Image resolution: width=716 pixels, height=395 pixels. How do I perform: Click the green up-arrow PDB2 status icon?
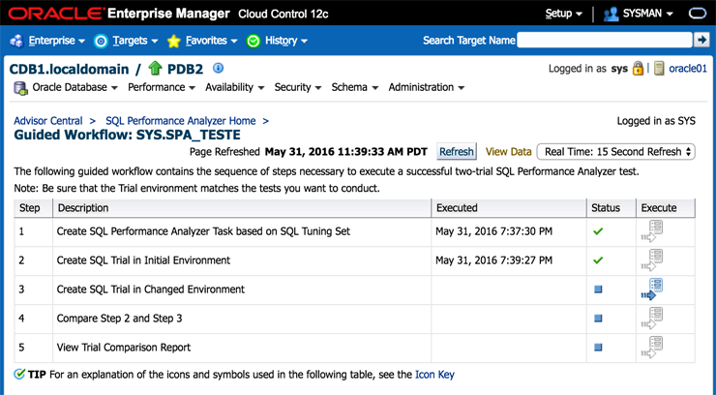pyautogui.click(x=154, y=69)
